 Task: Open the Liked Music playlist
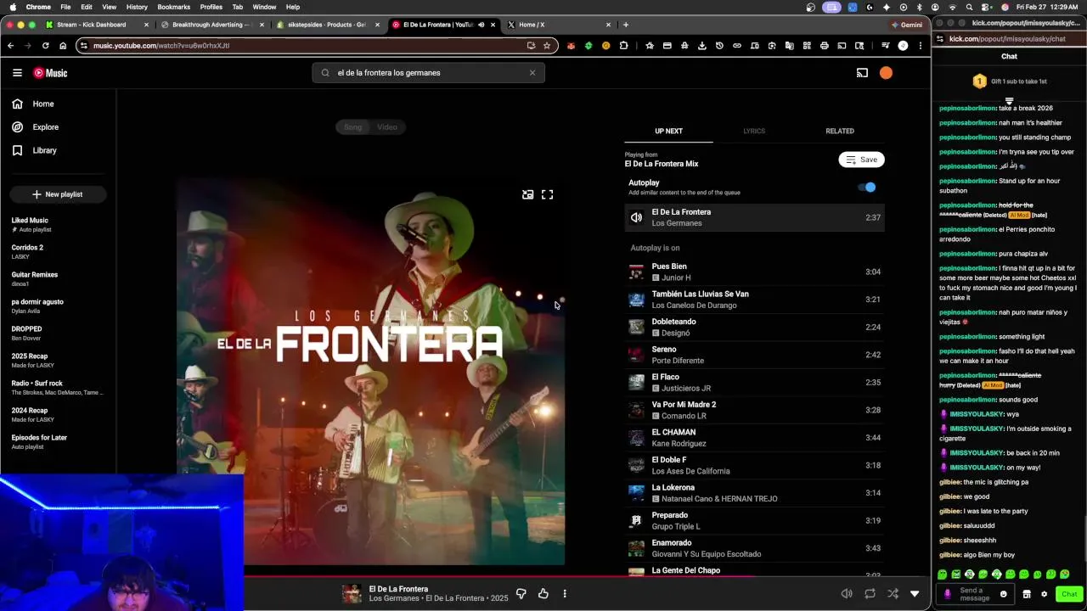[58, 225]
